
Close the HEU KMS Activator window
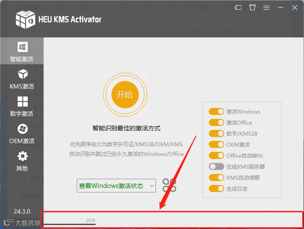pyautogui.click(x=295, y=7)
